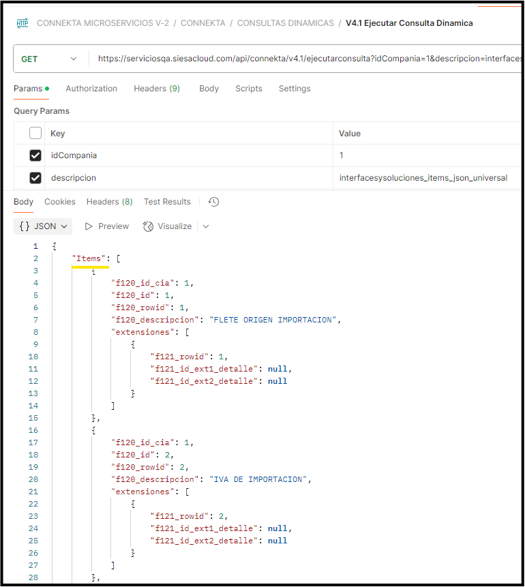Open the Test Results tab
The width and height of the screenshot is (525, 587).
pyautogui.click(x=167, y=202)
